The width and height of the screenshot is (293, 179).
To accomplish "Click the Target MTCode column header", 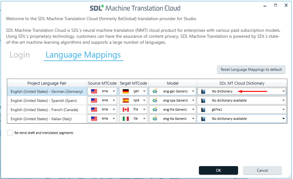I will [133, 83].
